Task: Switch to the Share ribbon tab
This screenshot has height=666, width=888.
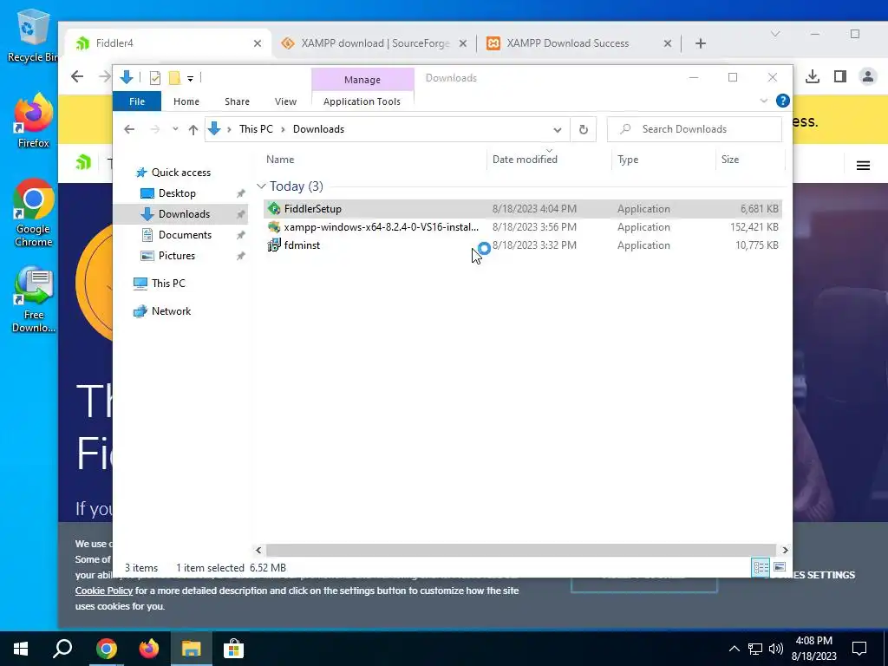Action: [x=237, y=101]
